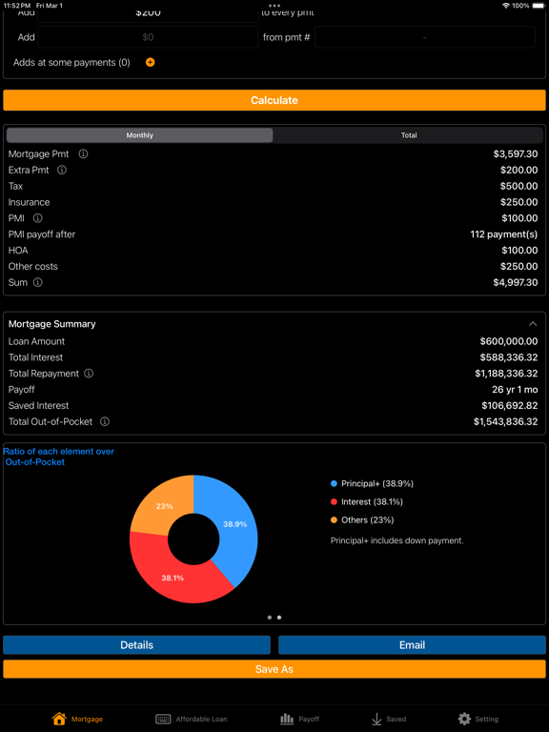
Task: Tap the Adds at some payments (0) label
Action: pyautogui.click(x=71, y=63)
